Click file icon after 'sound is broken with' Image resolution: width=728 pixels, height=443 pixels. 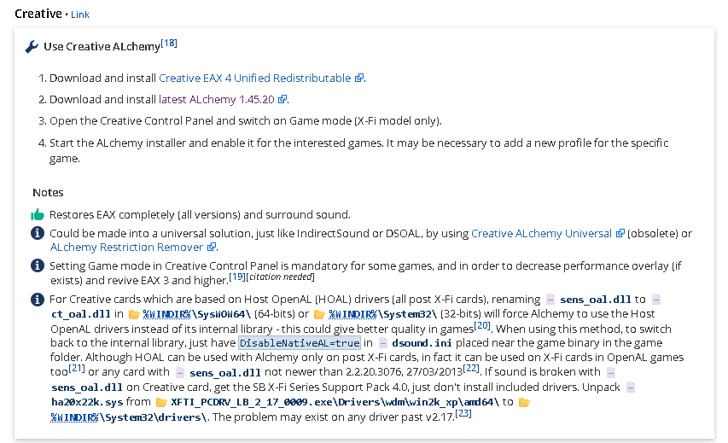pos(611,372)
